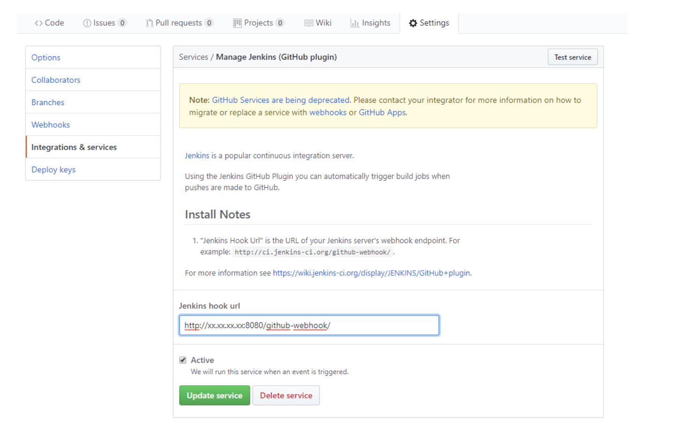Click the Code tab angle-brackets icon
Screen dimensions: 682x443
(x=39, y=23)
